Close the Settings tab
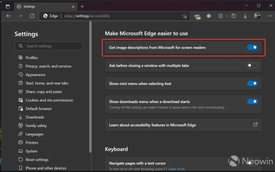The height and width of the screenshot is (172, 275). (73, 7)
